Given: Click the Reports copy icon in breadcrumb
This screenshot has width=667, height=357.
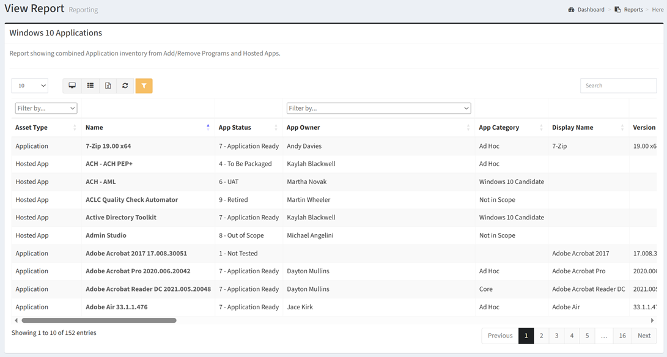Looking at the screenshot, I should click(617, 10).
